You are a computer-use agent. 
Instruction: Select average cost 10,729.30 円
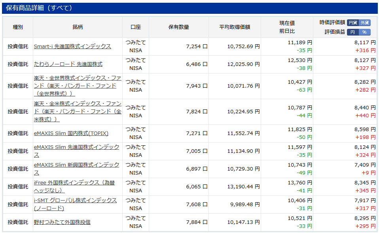243,169
